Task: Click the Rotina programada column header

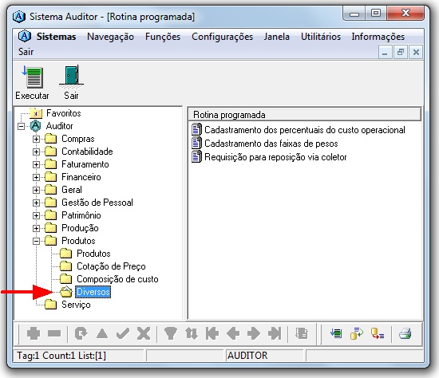Action: [x=304, y=115]
